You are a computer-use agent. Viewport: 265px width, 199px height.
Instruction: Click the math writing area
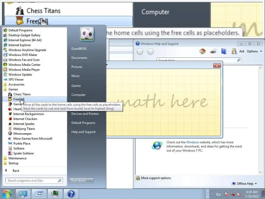pyautogui.click(x=164, y=102)
